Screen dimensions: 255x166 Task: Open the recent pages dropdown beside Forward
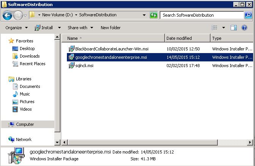coord(25,16)
